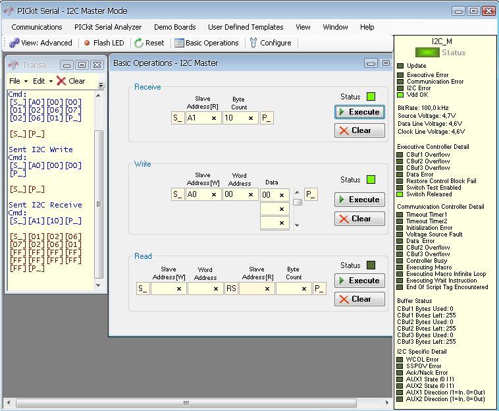Open the PICkit Serial Analyzer menu
This screenshot has height=411, width=499.
click(x=108, y=27)
